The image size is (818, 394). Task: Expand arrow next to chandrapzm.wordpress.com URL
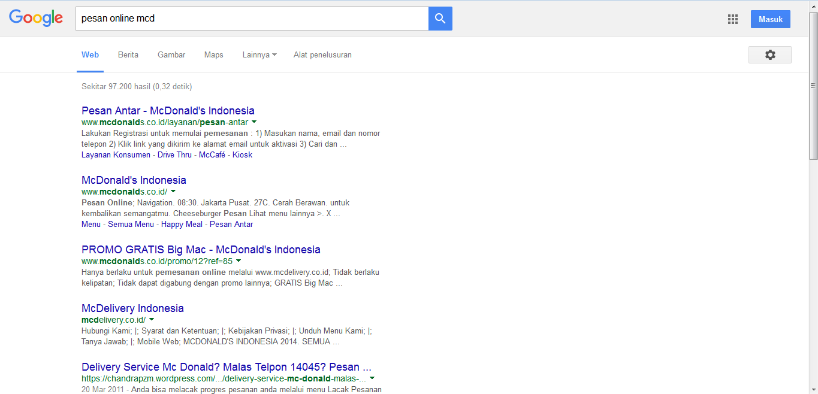click(x=372, y=378)
